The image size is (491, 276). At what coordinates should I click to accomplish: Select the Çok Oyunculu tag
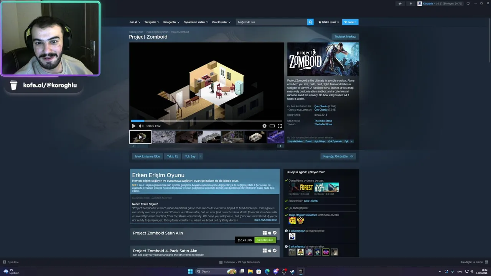[335, 141]
